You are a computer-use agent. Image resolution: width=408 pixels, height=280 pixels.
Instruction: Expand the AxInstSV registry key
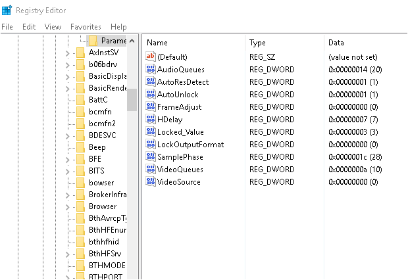67,53
